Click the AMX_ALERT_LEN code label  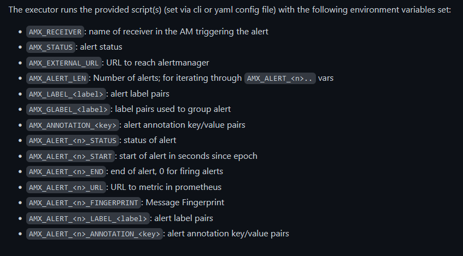[x=57, y=78]
